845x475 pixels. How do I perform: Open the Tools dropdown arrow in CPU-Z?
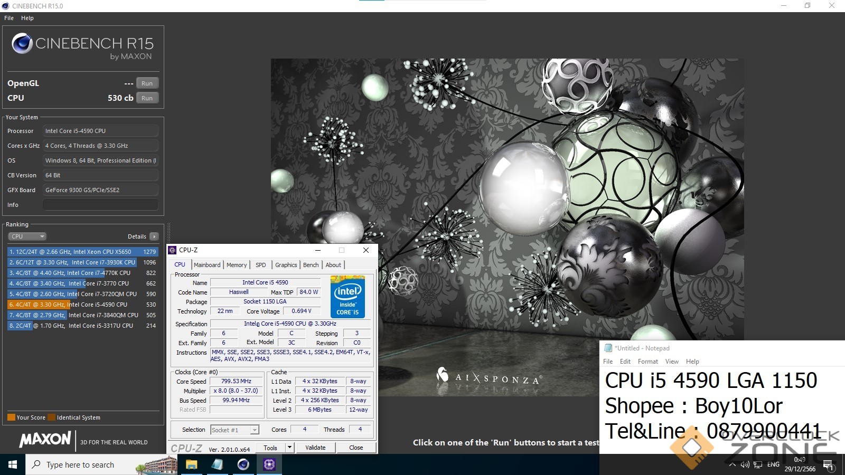[289, 448]
